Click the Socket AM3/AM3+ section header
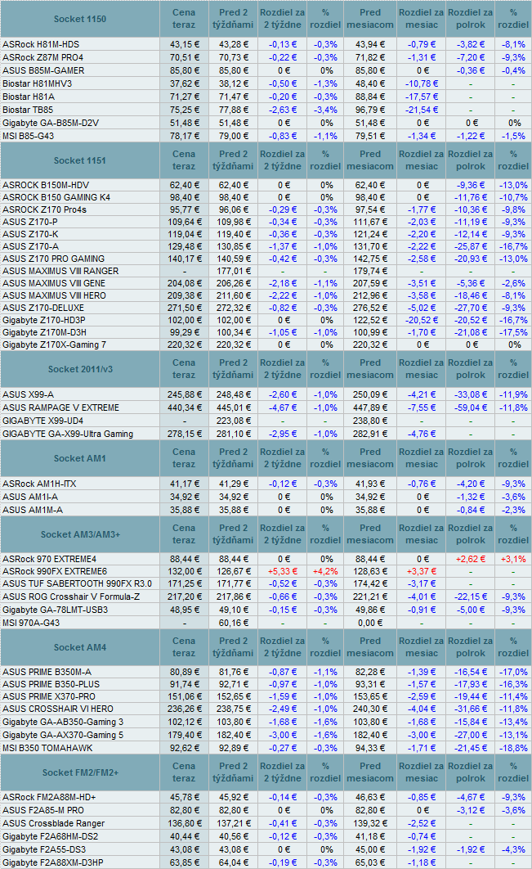The height and width of the screenshot is (869, 532). tap(80, 534)
